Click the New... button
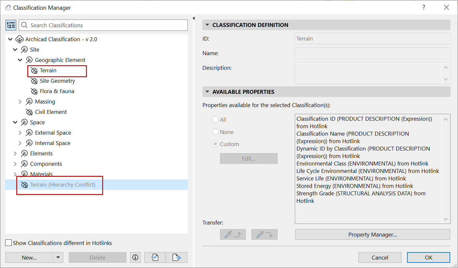The height and width of the screenshot is (268, 458). coord(29,257)
